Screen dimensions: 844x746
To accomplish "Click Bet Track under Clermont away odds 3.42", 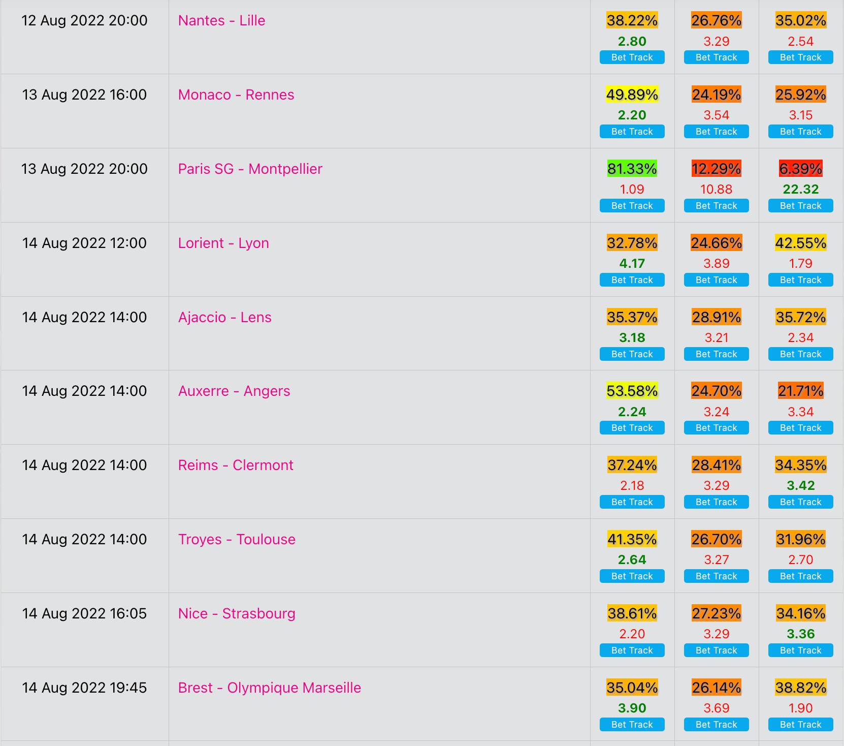I will [x=801, y=502].
